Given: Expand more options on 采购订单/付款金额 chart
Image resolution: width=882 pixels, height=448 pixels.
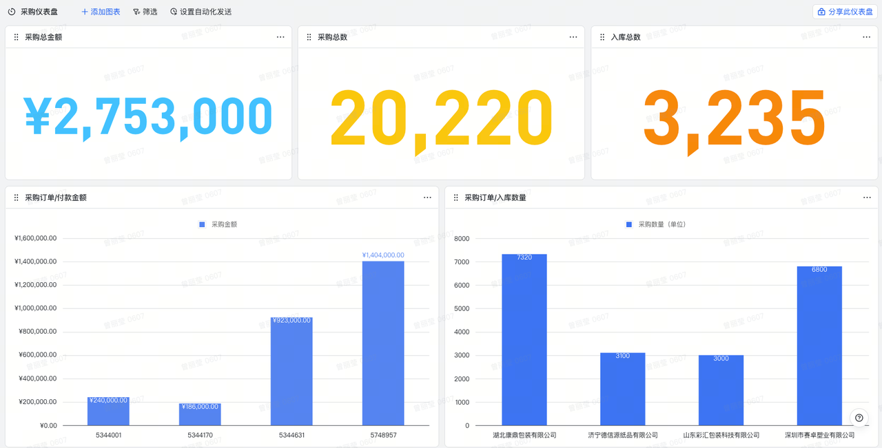Looking at the screenshot, I should 427,198.
